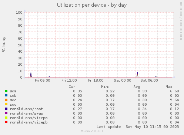This screenshot has width=184, height=135.
Task: Click the first utilization spike early Friday
Action: [x=31, y=75]
